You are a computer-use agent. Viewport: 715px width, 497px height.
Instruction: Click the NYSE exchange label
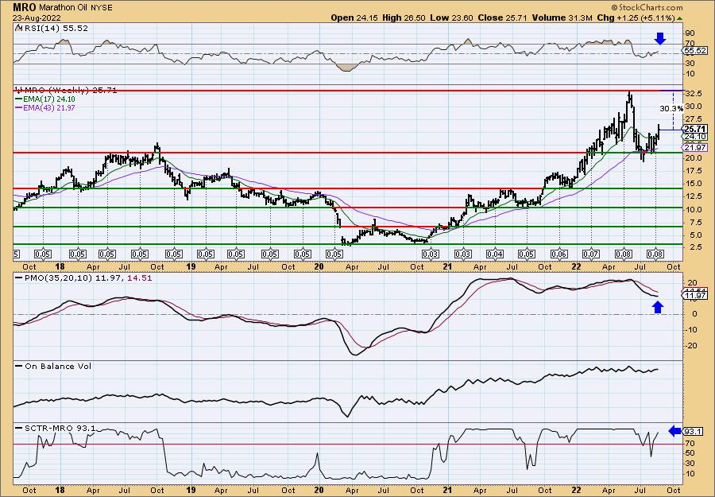tap(100, 8)
